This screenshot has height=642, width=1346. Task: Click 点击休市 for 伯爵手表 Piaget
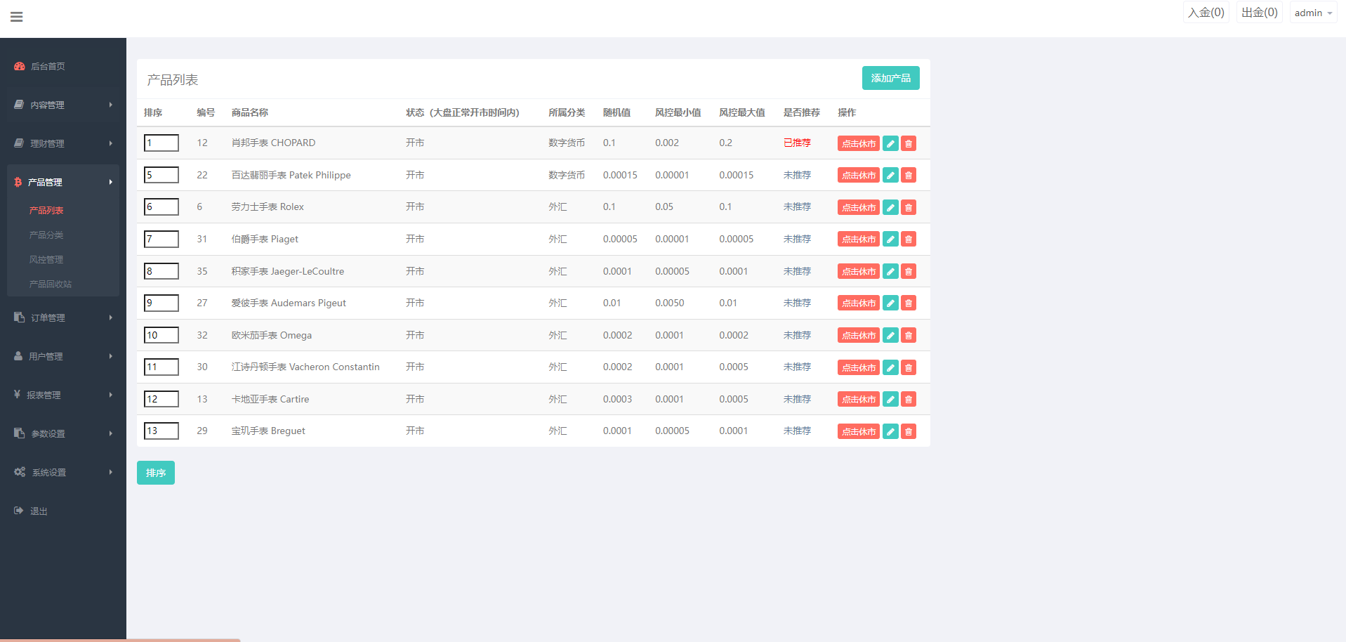pos(858,239)
